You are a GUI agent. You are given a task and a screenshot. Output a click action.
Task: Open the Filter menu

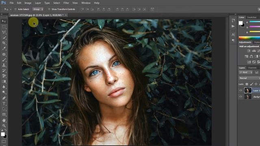point(66,3)
